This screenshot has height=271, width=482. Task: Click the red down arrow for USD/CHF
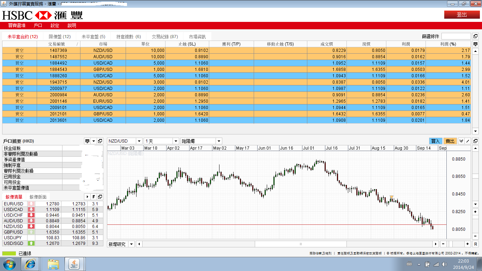pos(31,215)
